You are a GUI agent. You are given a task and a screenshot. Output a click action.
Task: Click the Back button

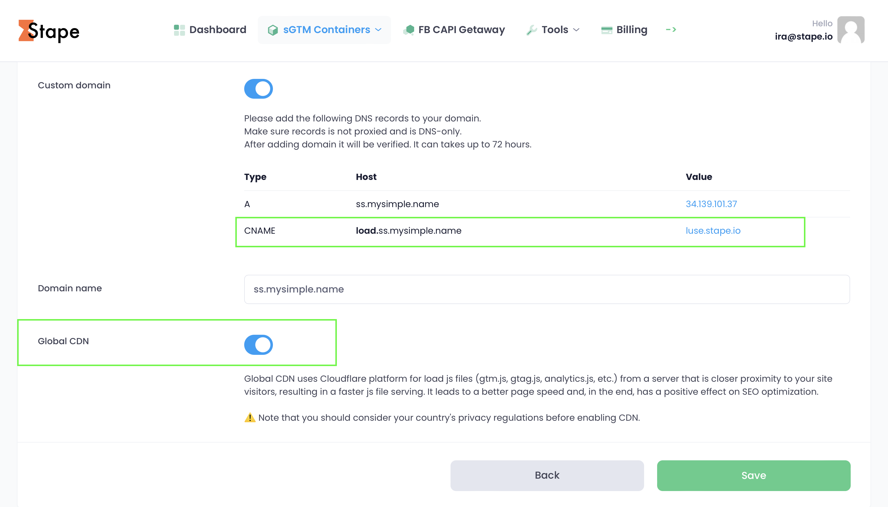(x=546, y=475)
